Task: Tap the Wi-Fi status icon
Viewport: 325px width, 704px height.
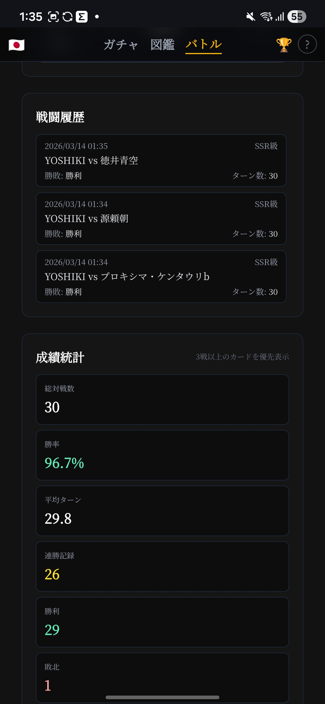Action: point(266,17)
